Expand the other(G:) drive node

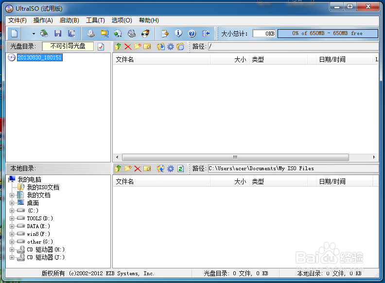(x=12, y=242)
